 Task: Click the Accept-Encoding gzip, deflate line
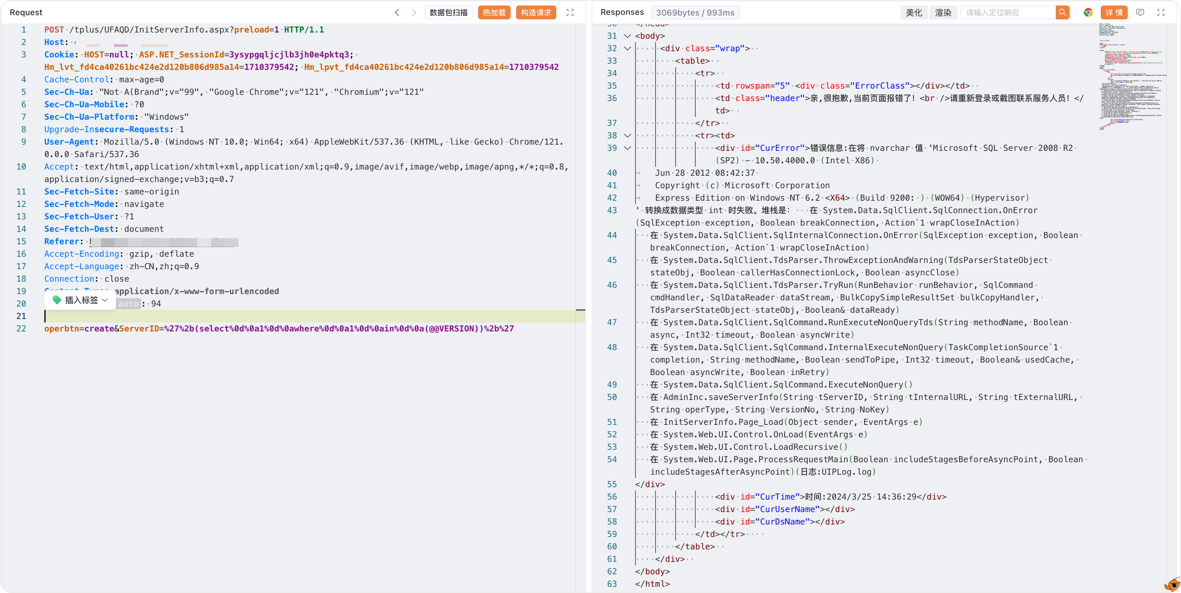(x=119, y=254)
